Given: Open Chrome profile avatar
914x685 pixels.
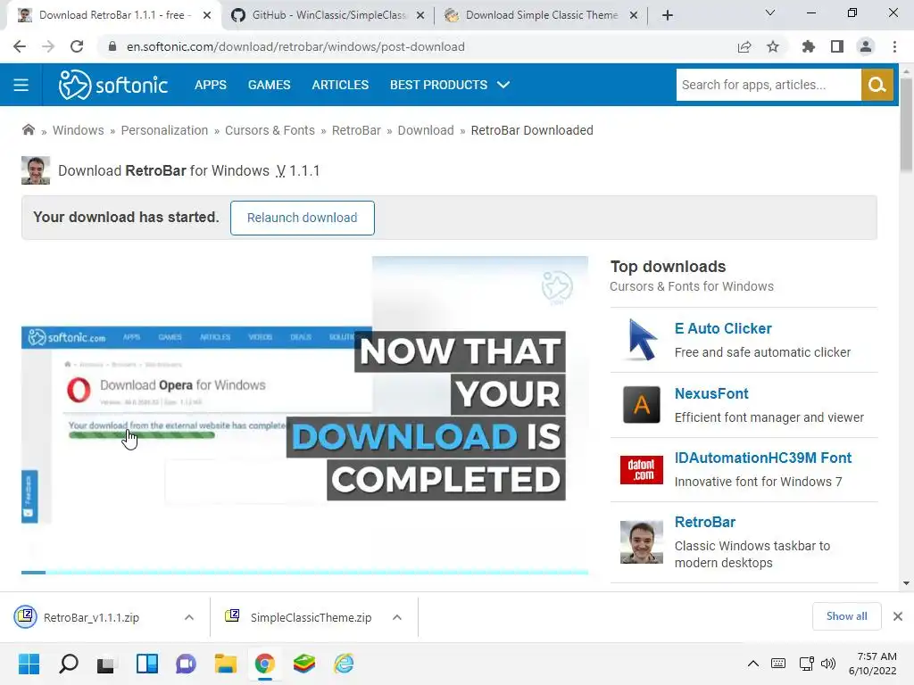Looking at the screenshot, I should [x=866, y=46].
